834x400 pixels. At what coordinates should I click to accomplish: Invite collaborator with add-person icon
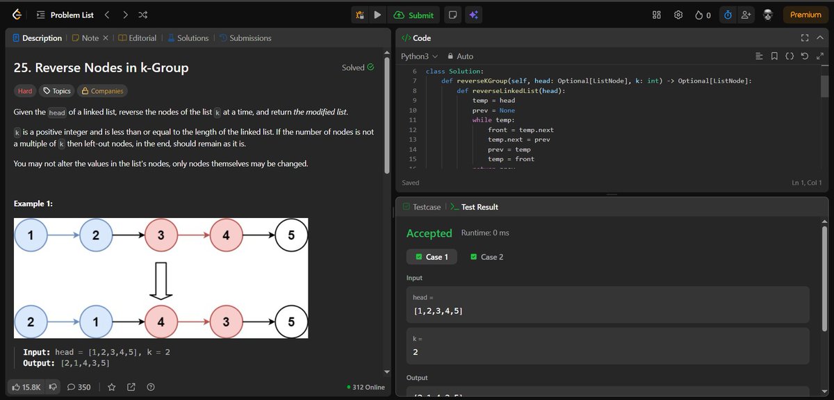click(x=746, y=15)
